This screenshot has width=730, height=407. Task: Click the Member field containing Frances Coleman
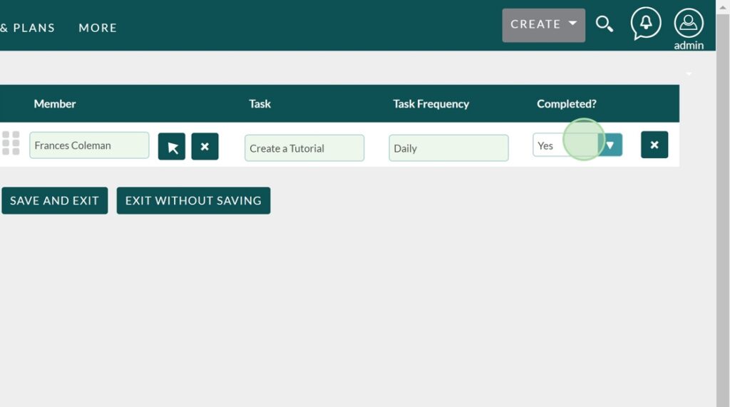pos(89,145)
